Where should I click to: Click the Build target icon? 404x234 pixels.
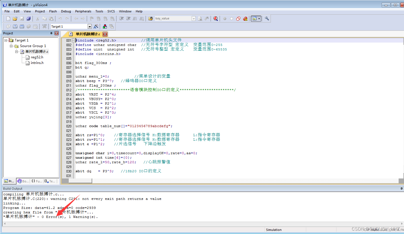15,27
